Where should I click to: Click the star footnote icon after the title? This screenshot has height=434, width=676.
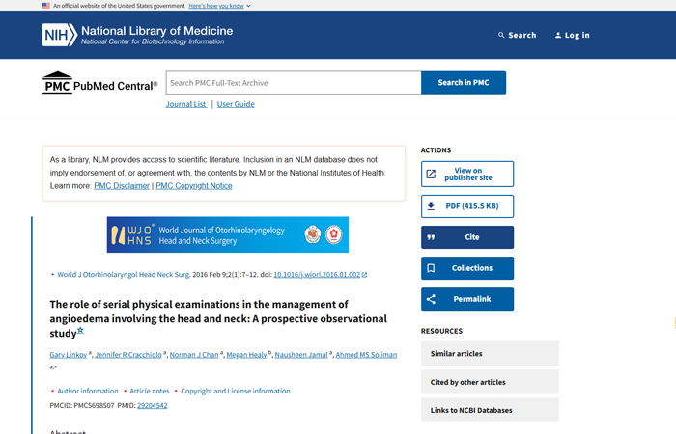pos(80,331)
